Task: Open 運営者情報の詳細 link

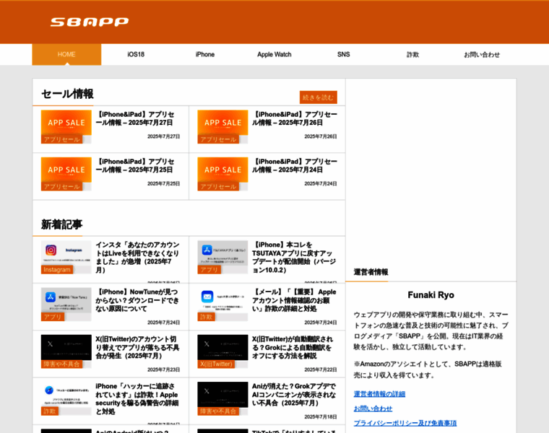Action: click(x=379, y=394)
